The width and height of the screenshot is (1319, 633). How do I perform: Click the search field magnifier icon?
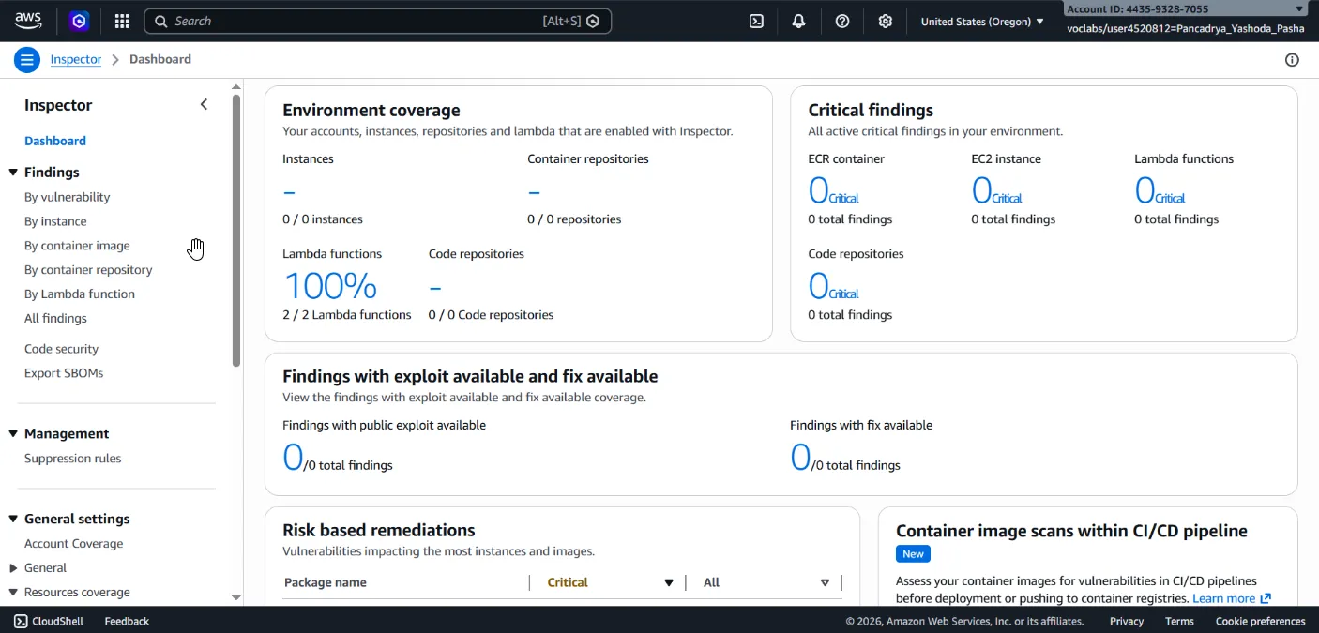click(x=160, y=21)
